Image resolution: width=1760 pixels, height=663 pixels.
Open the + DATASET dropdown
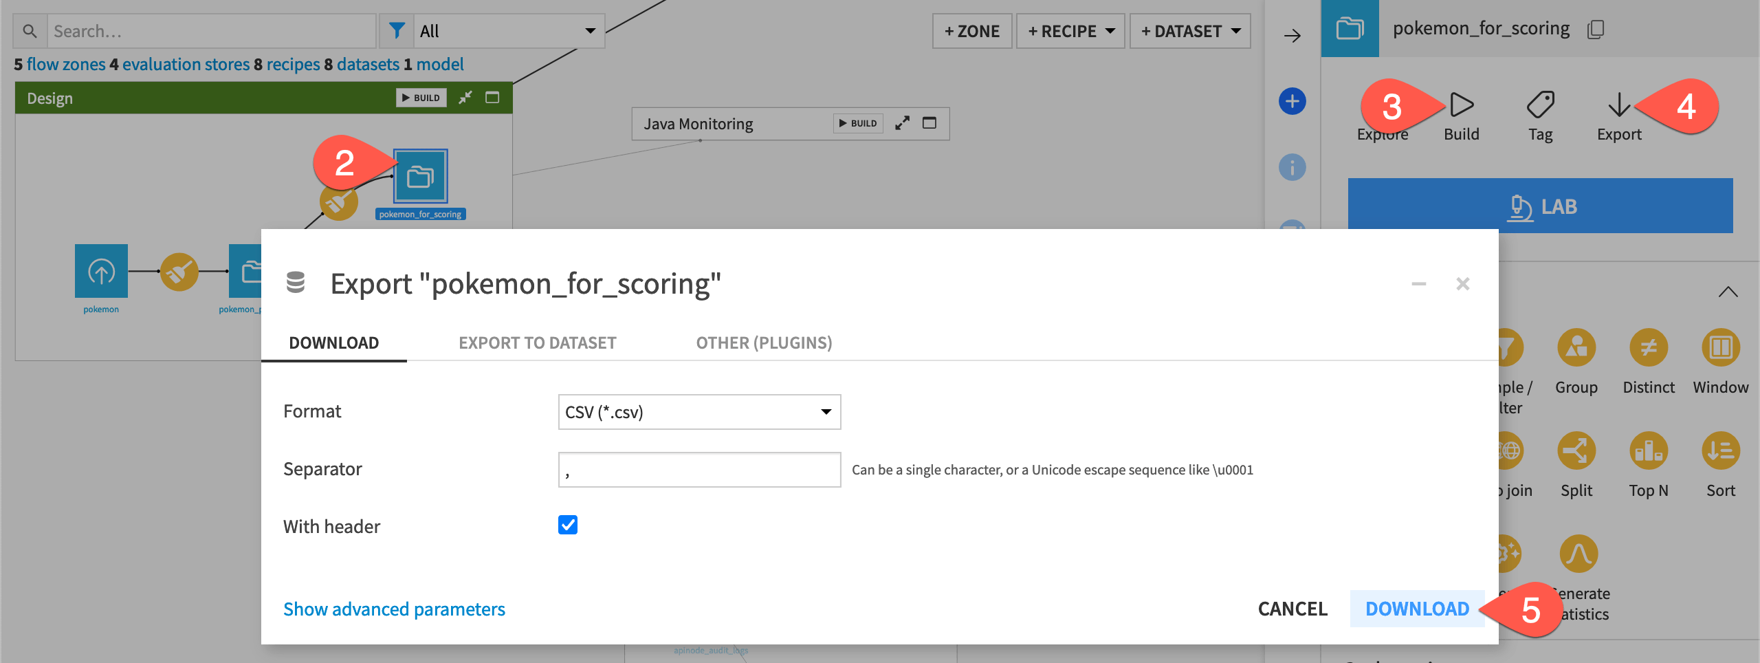[x=1189, y=30]
